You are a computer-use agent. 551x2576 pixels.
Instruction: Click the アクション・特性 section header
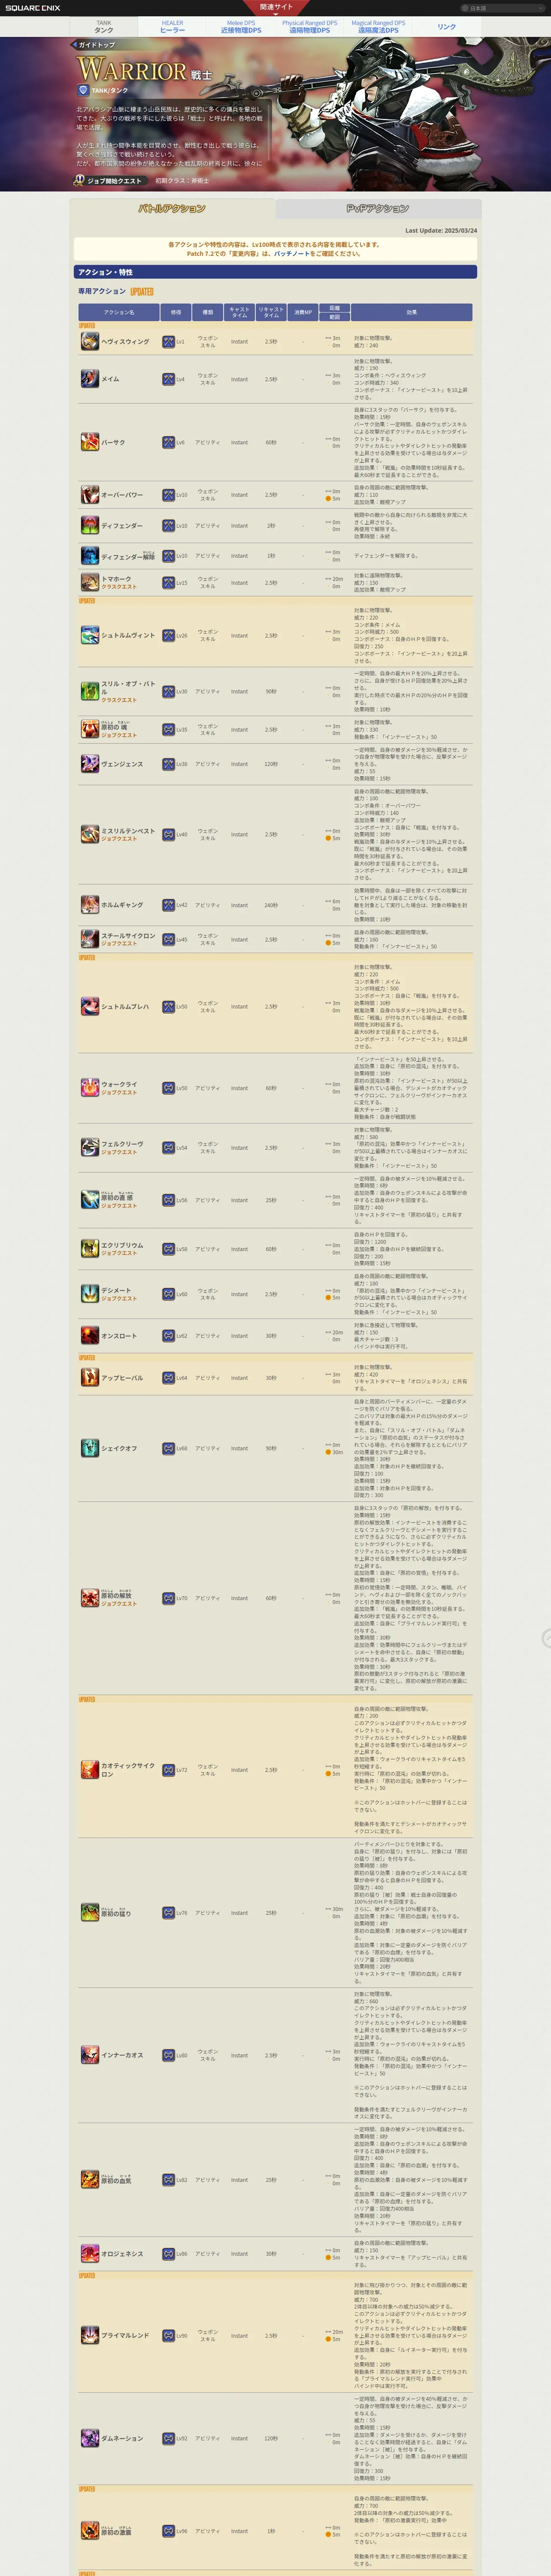click(x=275, y=272)
